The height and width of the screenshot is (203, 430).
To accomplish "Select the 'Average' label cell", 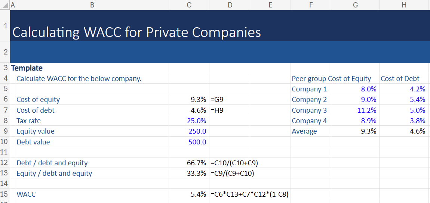I will 304,131.
